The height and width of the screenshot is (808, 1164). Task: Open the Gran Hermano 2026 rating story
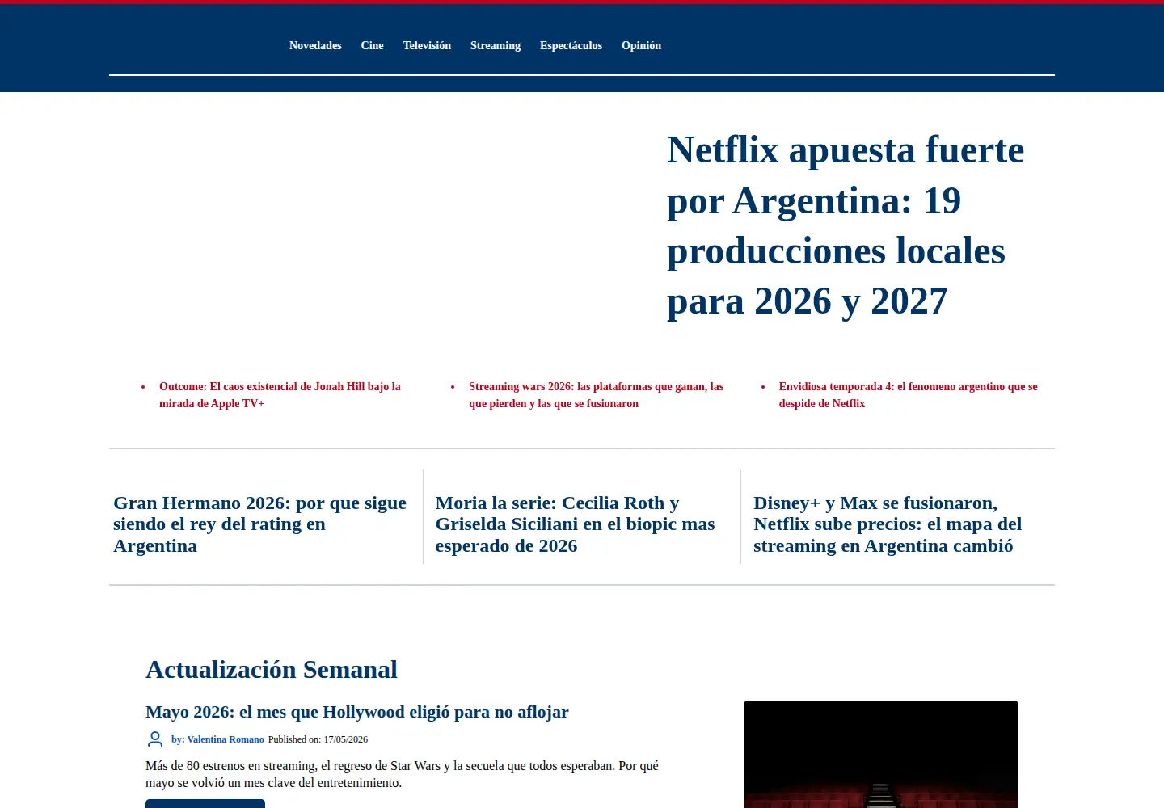pyautogui.click(x=259, y=524)
